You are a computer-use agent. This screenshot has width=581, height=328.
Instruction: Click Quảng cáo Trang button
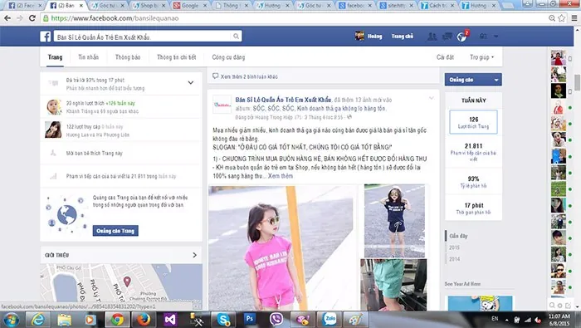(x=115, y=231)
